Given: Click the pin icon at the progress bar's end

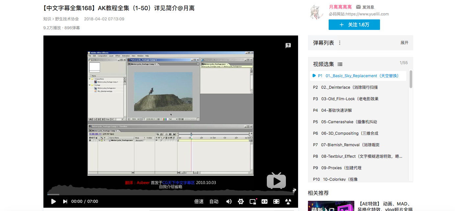Looking at the screenshot, I should click(294, 190).
